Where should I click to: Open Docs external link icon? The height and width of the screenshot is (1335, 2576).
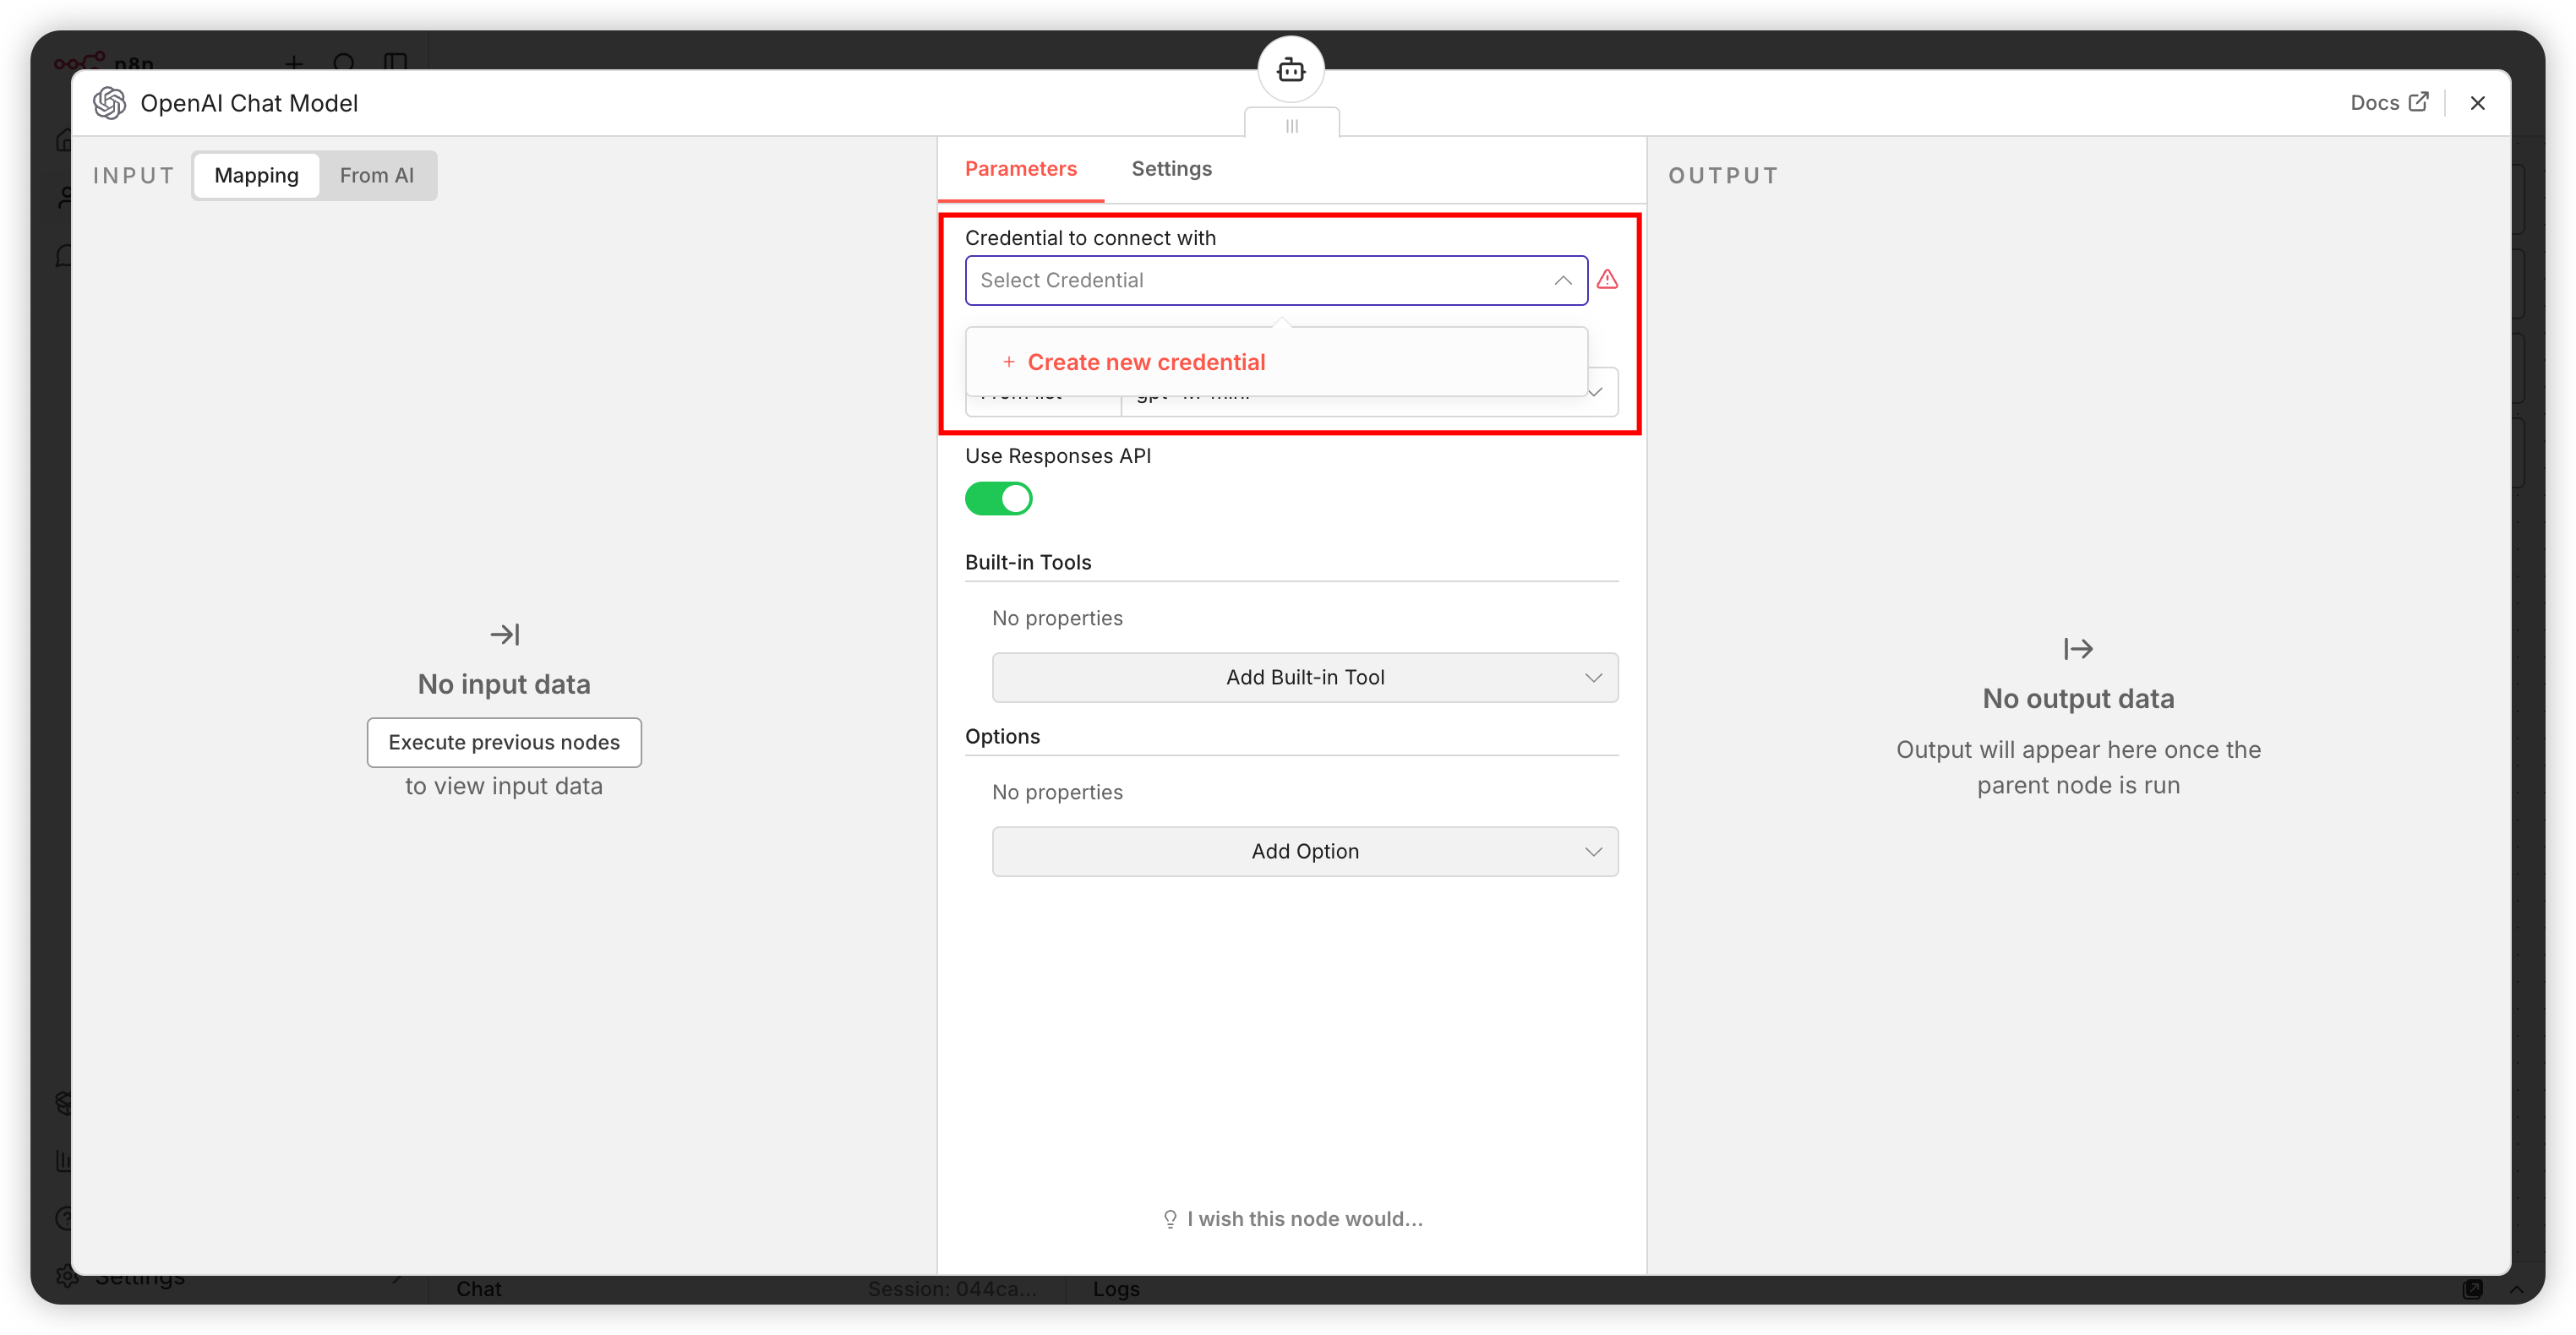click(2418, 103)
